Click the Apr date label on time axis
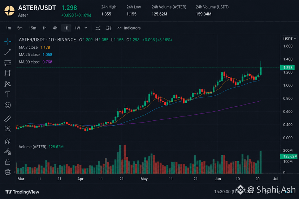This screenshot has height=199, width=299. 80,179
